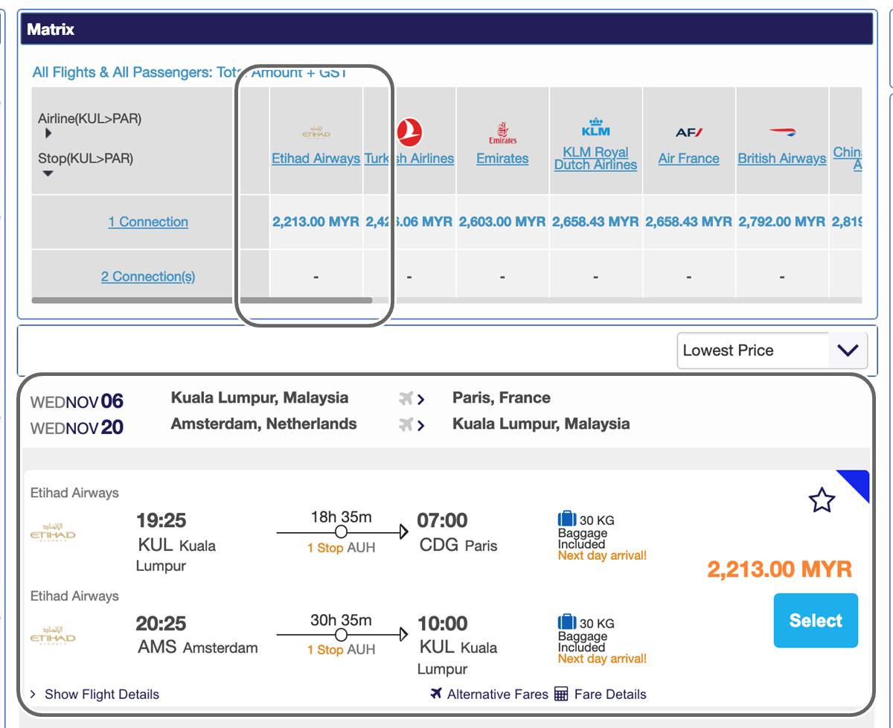The width and height of the screenshot is (893, 728).
Task: Click 1 Stop AUH under 18h 35m
Action: (x=342, y=548)
